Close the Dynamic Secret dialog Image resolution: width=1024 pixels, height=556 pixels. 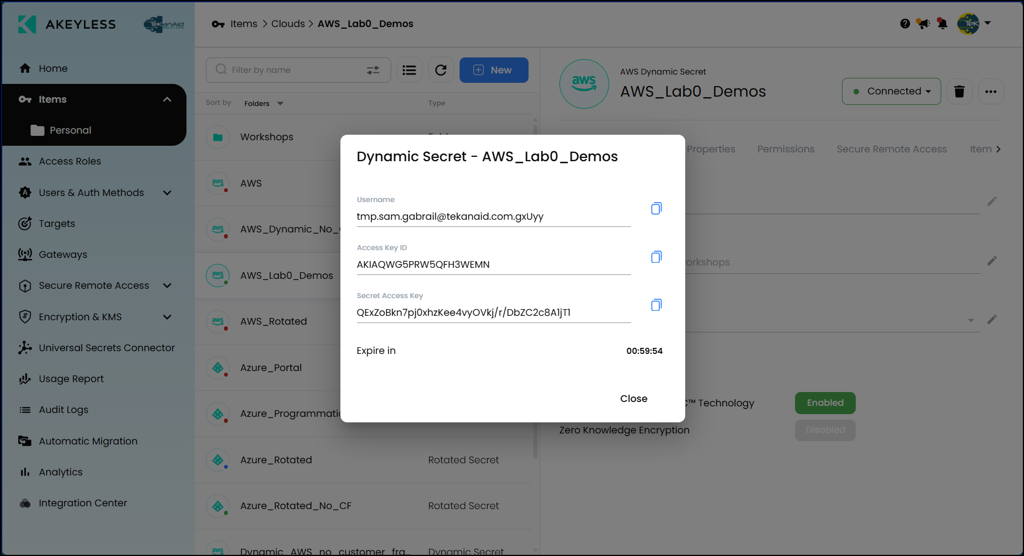click(633, 399)
